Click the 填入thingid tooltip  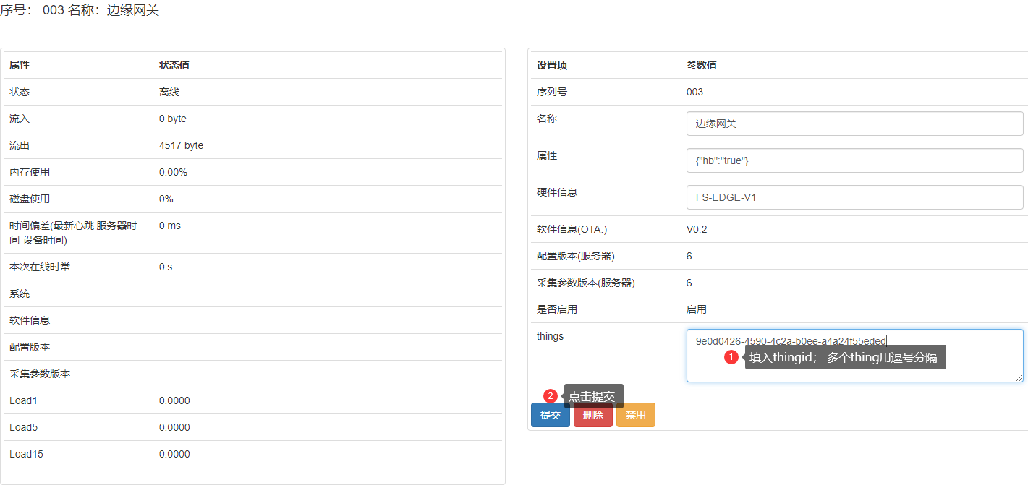tap(847, 357)
